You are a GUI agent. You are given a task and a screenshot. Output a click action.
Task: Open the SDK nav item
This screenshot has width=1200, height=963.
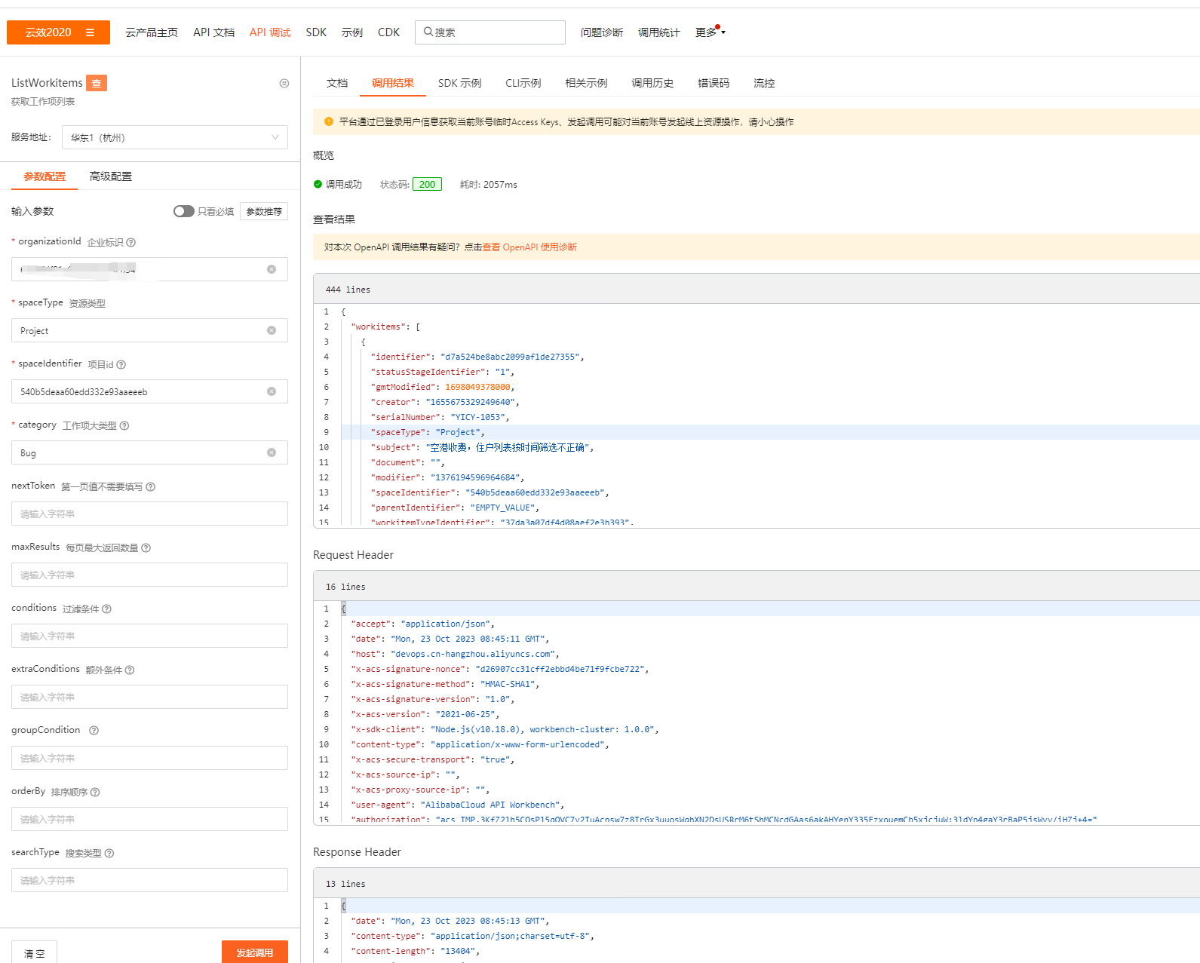pos(316,32)
